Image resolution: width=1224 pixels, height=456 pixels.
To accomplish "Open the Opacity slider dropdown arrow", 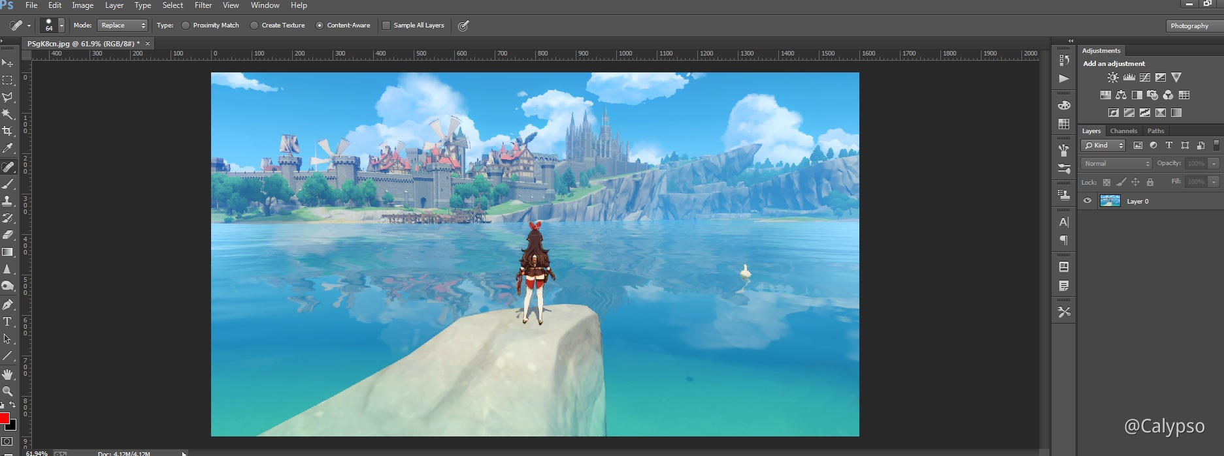I will 1214,164.
